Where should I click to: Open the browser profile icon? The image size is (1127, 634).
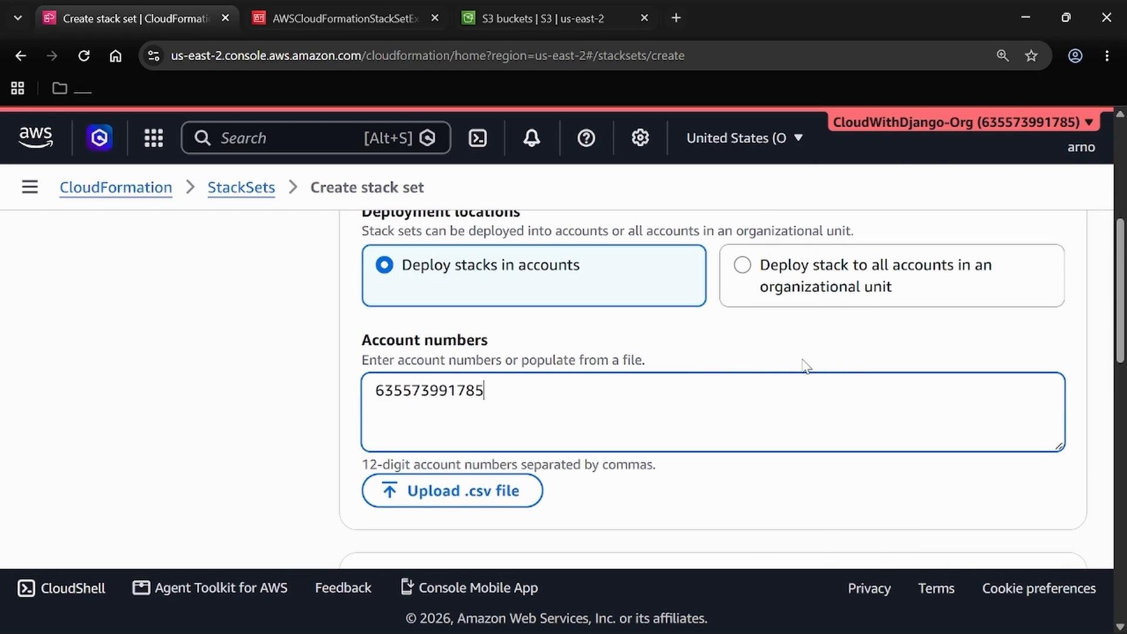click(1075, 56)
